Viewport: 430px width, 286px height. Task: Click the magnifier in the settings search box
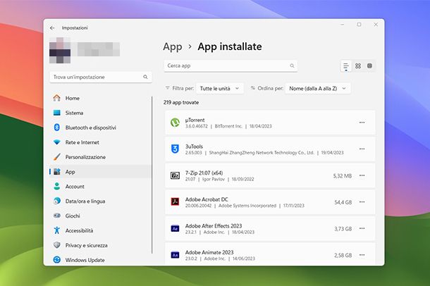[x=145, y=77]
